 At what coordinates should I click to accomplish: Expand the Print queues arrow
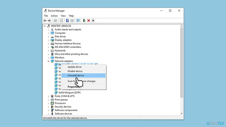point(48,100)
